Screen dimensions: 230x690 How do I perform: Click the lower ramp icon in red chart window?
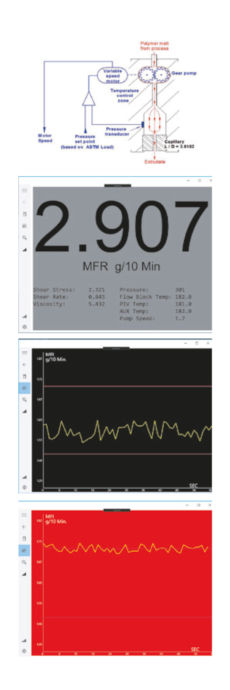pos(24,640)
